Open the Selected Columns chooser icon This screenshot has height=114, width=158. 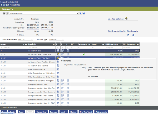tap(126, 19)
